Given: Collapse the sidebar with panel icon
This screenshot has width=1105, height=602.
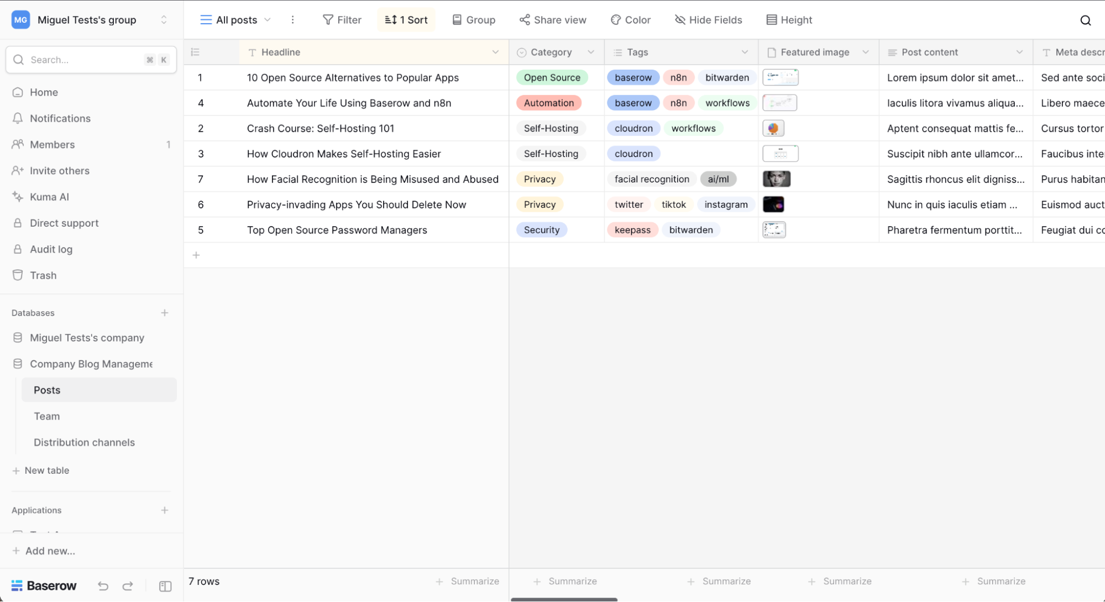Looking at the screenshot, I should pos(165,586).
